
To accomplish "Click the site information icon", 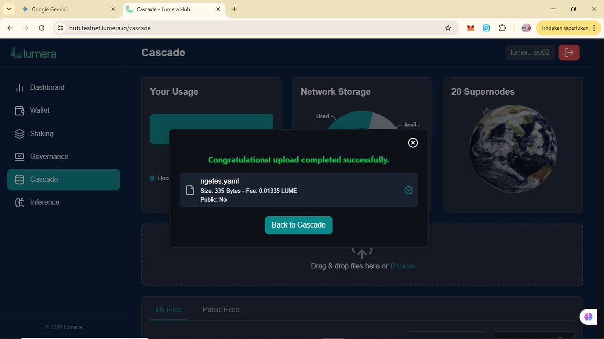I will pyautogui.click(x=60, y=28).
